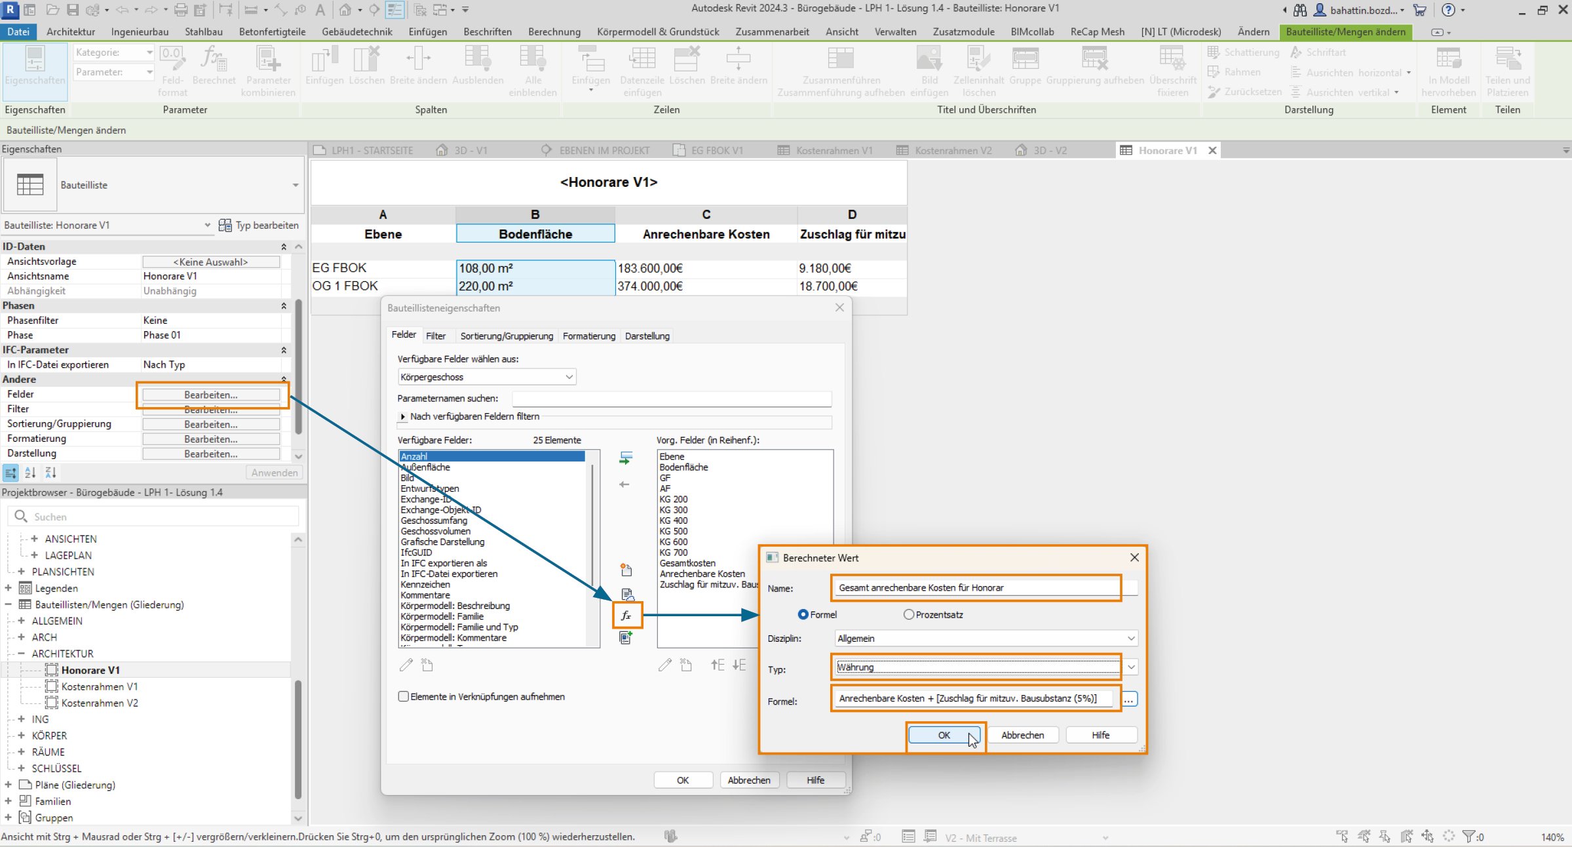Viewport: 1572px width, 847px height.
Task: Open the Datei menu
Action: 18,31
